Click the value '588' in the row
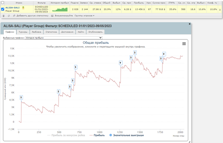The image size is (223, 143). pos(183,9)
